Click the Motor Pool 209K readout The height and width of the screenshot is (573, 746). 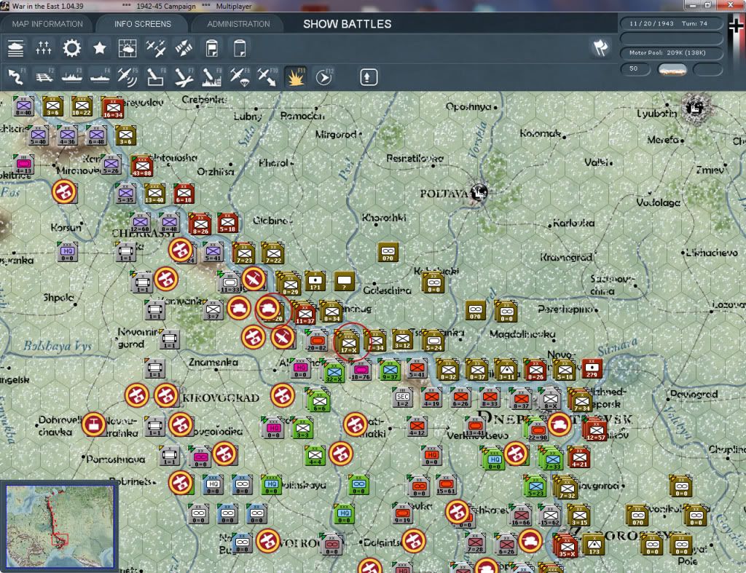click(670, 52)
